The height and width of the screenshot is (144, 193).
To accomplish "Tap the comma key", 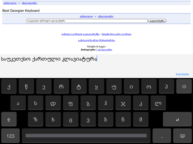I will click(162, 136).
